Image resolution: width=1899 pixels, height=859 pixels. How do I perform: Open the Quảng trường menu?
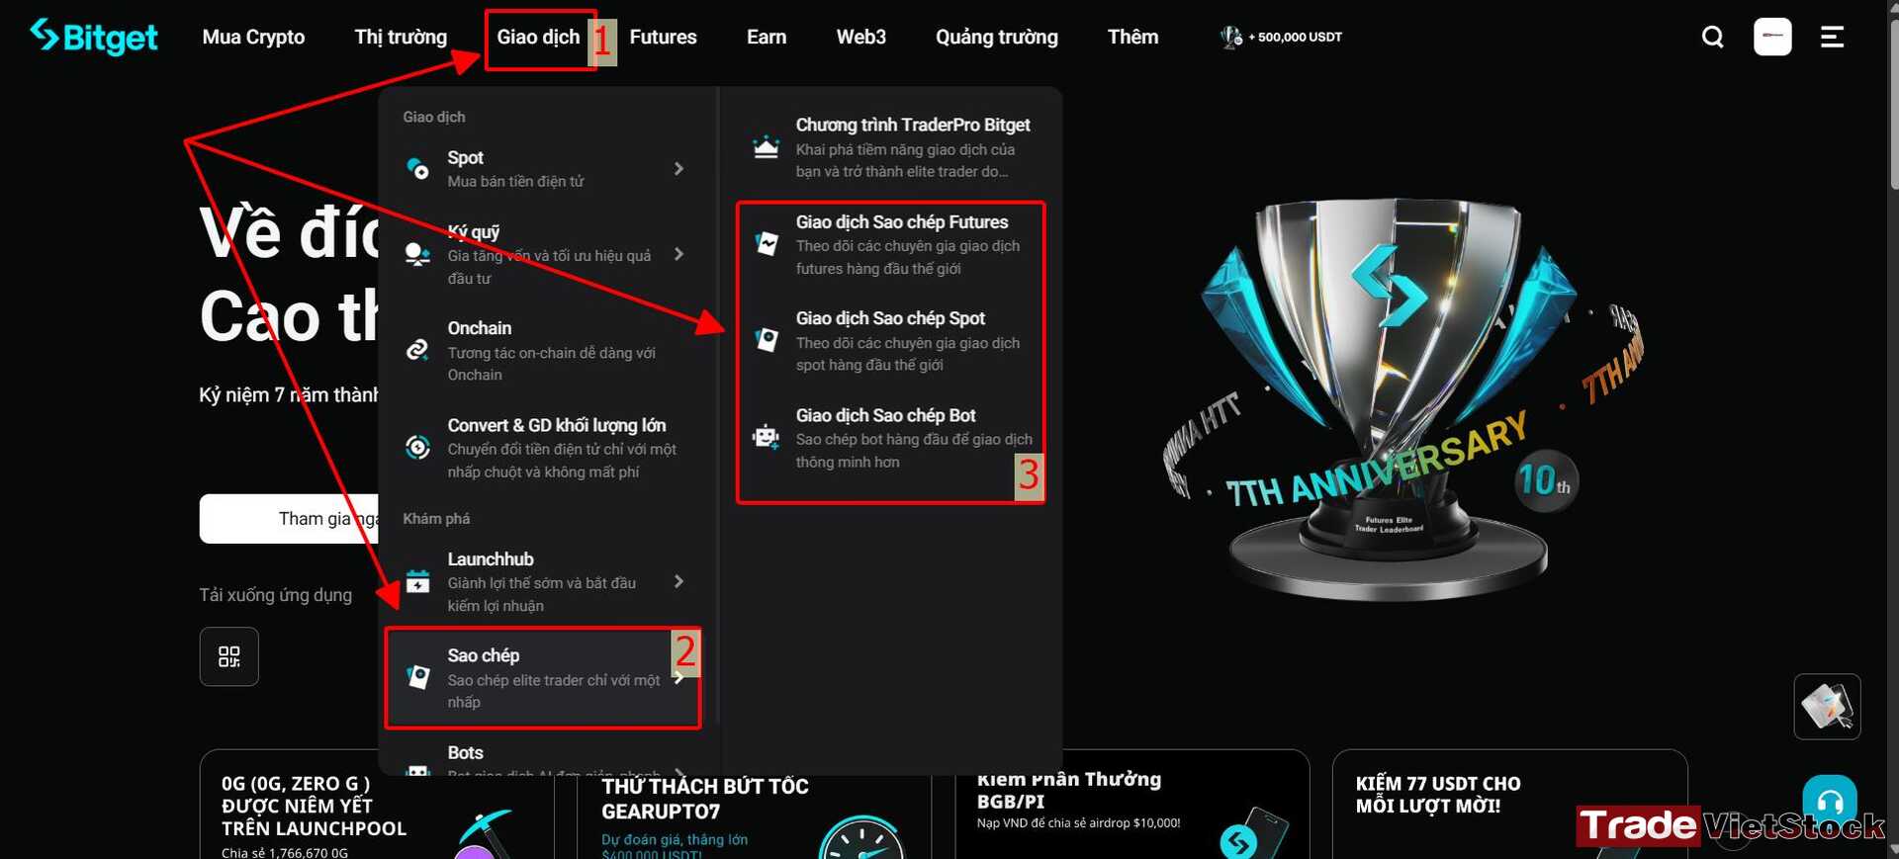click(x=997, y=37)
